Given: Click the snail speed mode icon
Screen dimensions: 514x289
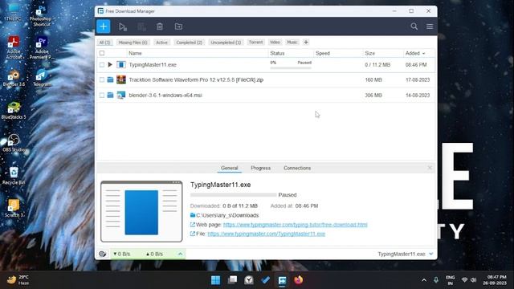Looking at the screenshot, I should pos(103,254).
